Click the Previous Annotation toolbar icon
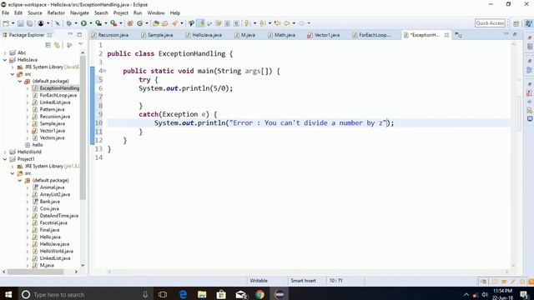Screen dimensions: 534x300 262,23
